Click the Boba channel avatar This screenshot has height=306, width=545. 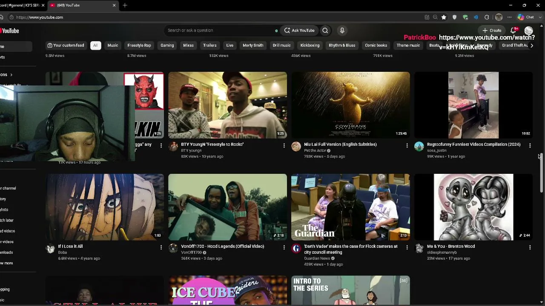50,249
